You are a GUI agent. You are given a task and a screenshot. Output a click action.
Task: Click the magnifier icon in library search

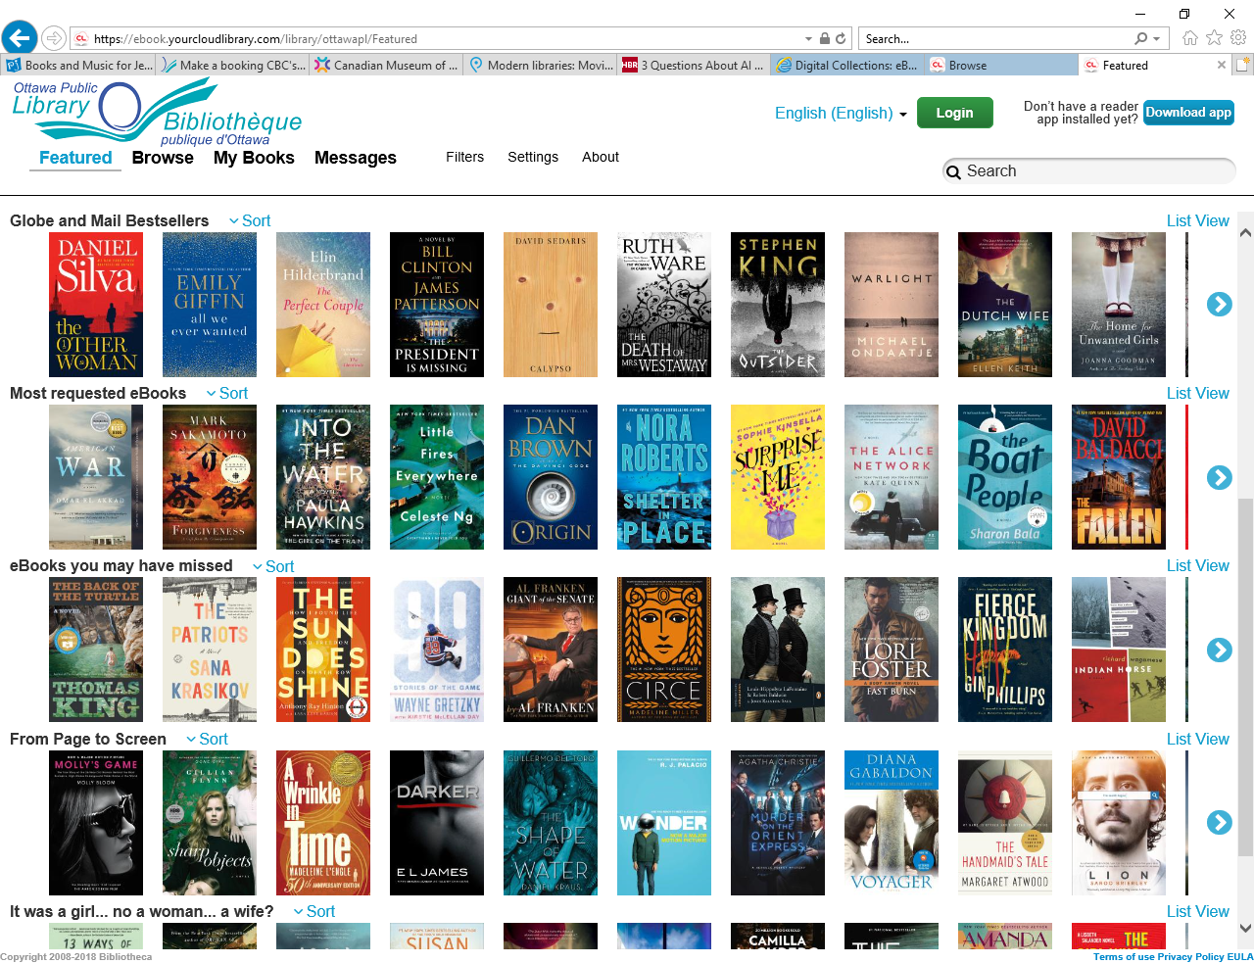click(x=953, y=172)
